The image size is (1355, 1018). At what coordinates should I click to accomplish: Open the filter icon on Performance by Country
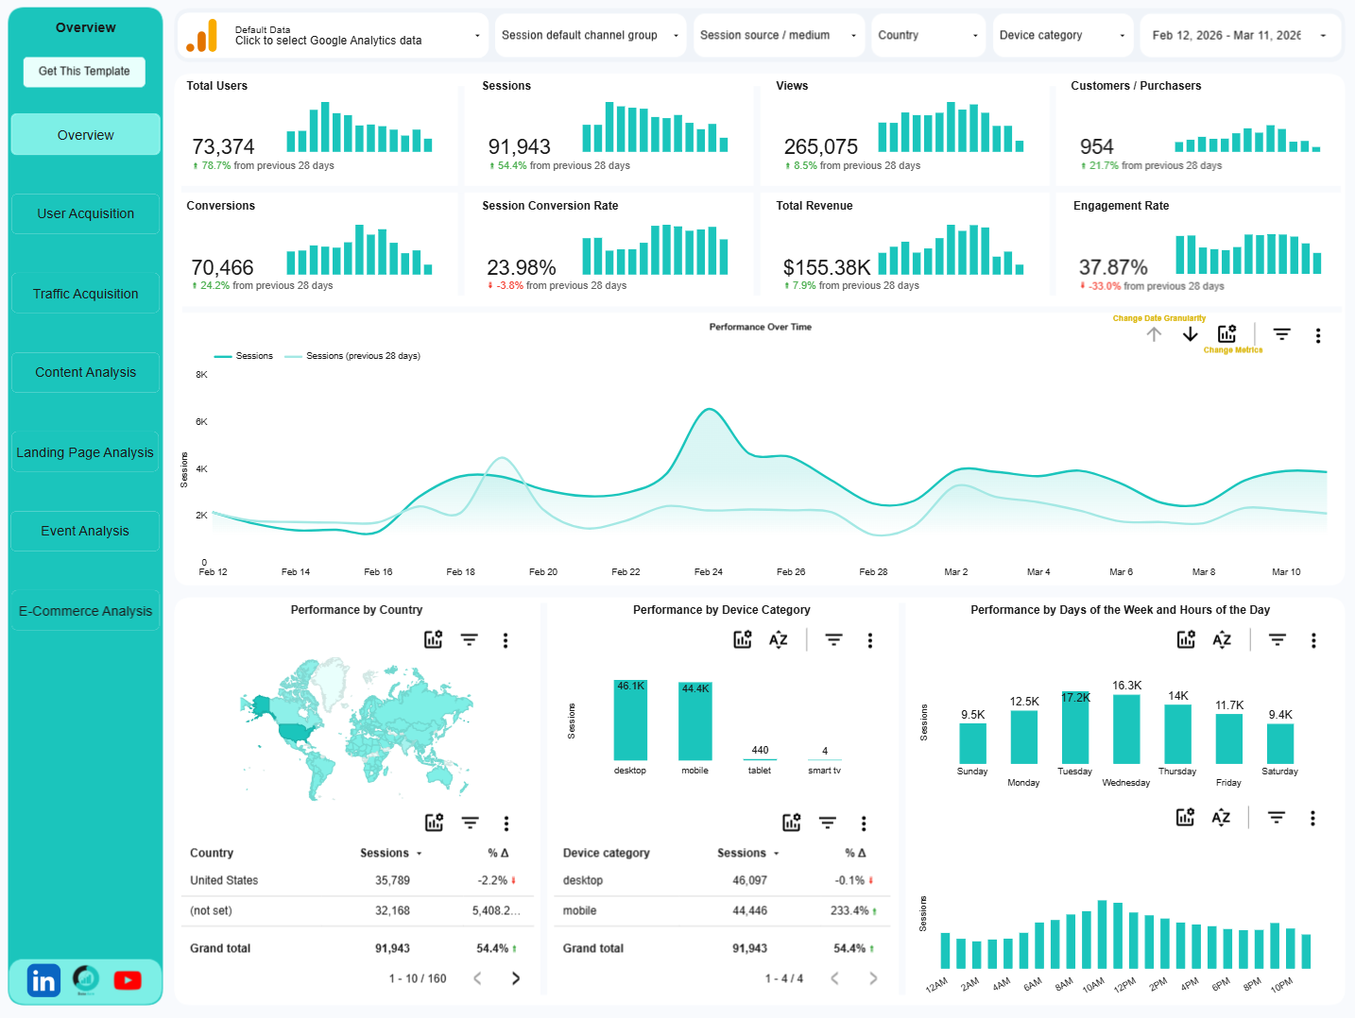click(470, 639)
